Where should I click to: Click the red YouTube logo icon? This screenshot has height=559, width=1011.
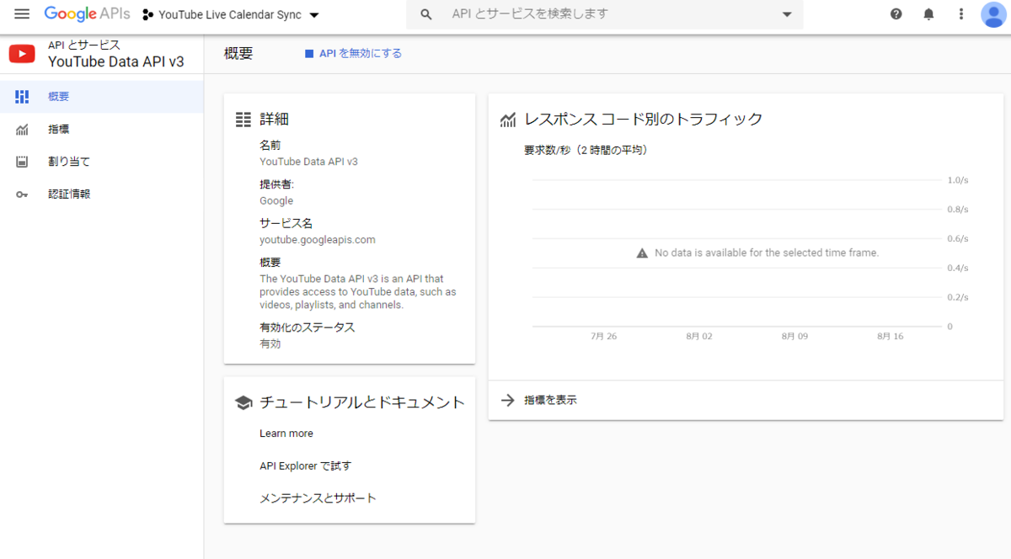pyautogui.click(x=22, y=54)
